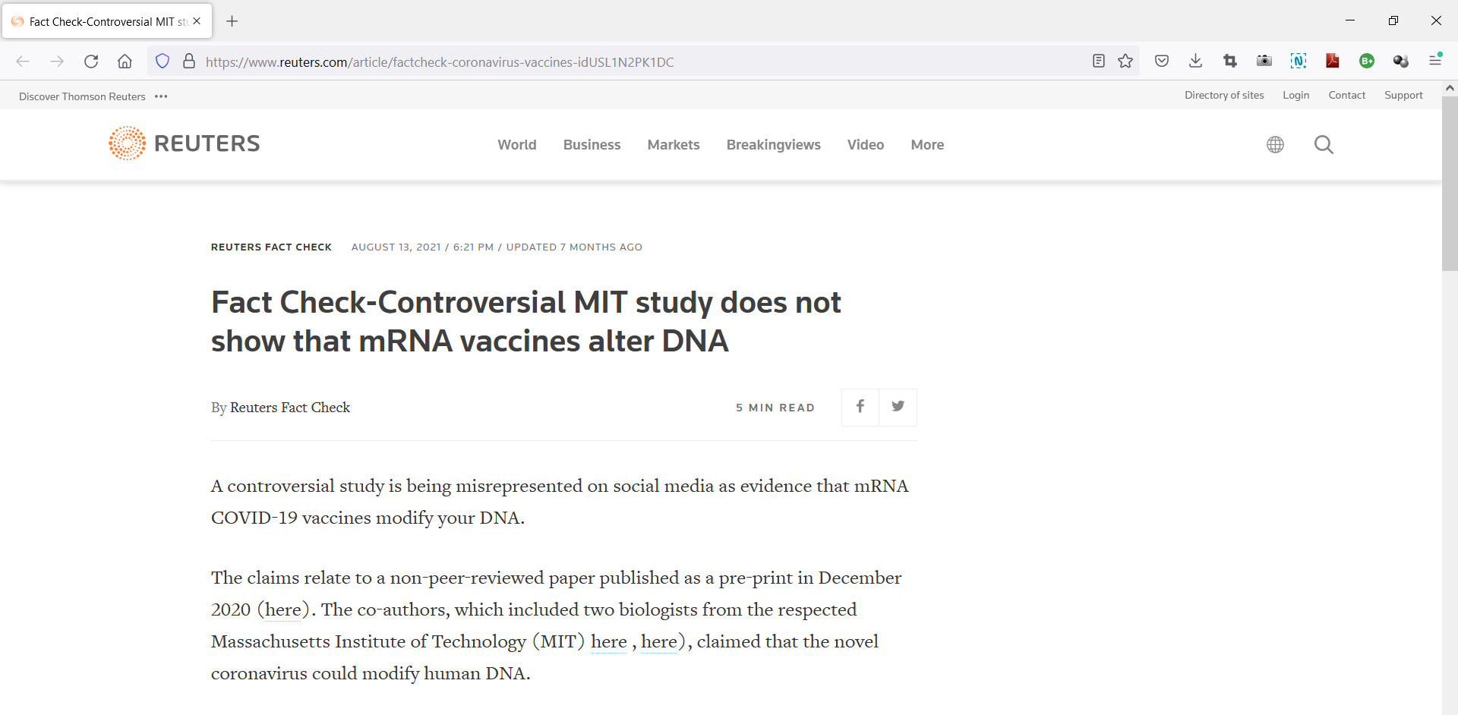Viewport: 1458px width, 715px height.
Task: Reload the current page
Action: [x=91, y=61]
